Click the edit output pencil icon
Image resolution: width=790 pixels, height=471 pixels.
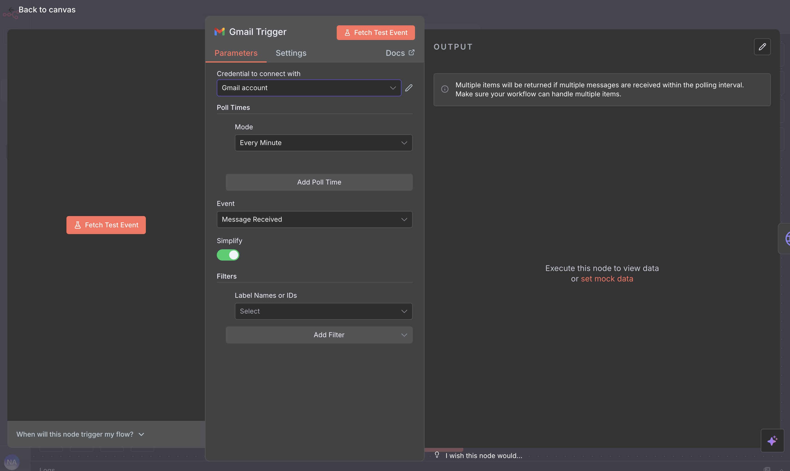point(762,47)
